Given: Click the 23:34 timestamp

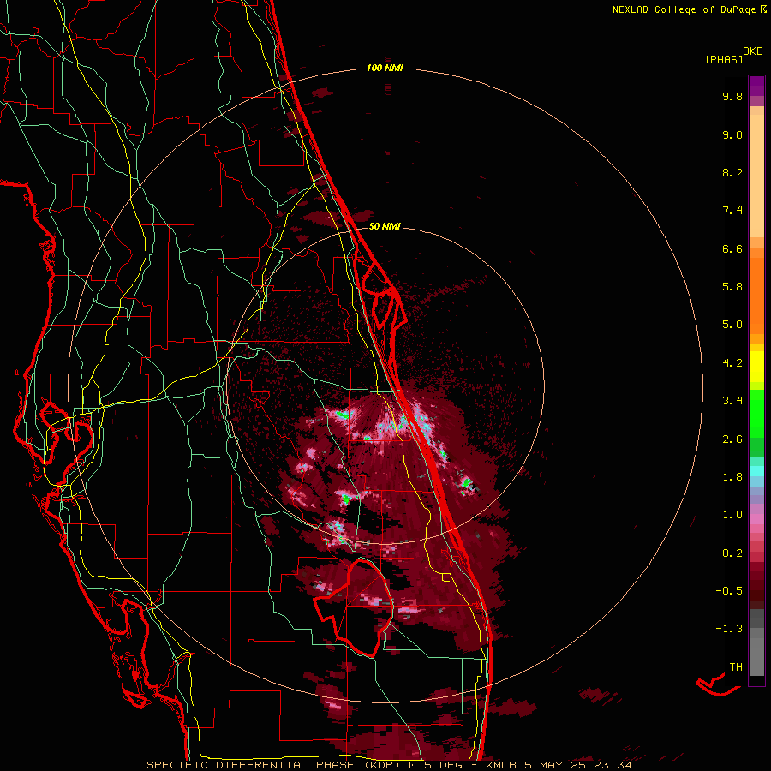Looking at the screenshot, I should pyautogui.click(x=613, y=765).
